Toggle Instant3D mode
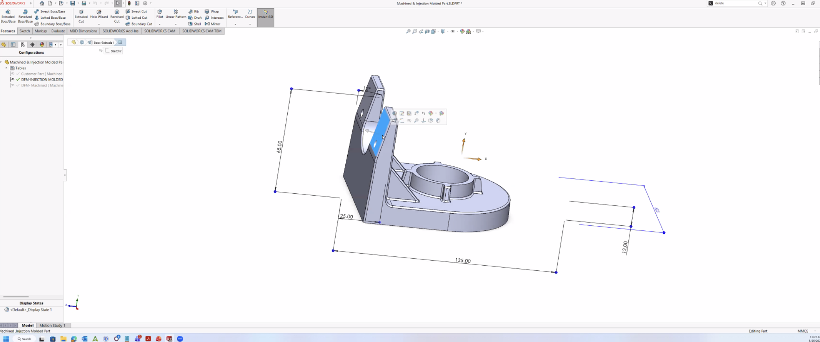 click(x=265, y=18)
